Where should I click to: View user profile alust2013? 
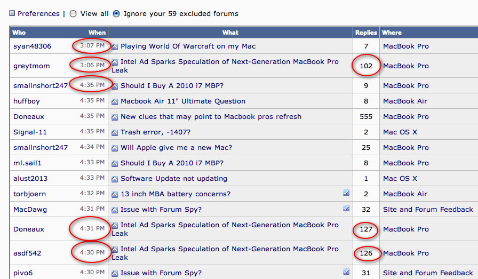coord(30,179)
